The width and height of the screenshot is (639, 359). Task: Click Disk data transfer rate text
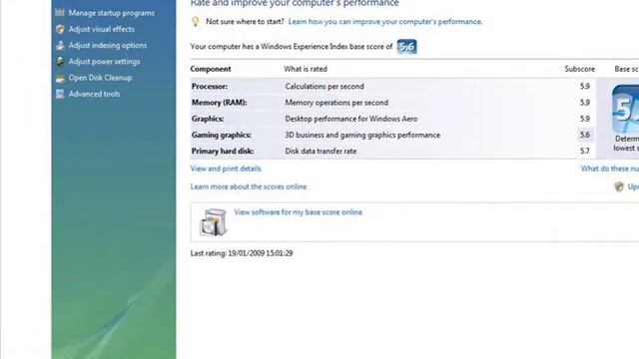point(320,151)
